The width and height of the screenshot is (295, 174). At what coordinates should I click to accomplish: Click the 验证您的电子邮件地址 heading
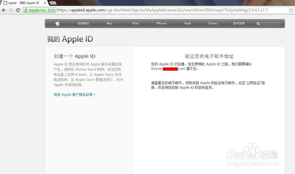point(209,56)
